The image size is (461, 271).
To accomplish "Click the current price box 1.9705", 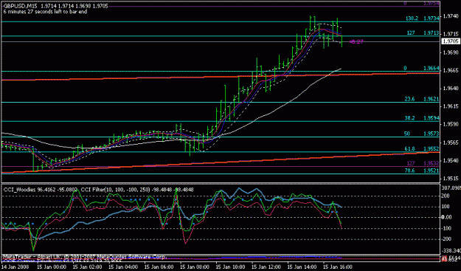I will [x=450, y=42].
